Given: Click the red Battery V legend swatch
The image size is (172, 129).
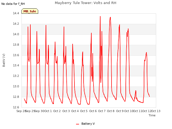Looking at the screenshot, I should pyautogui.click(x=78, y=124).
